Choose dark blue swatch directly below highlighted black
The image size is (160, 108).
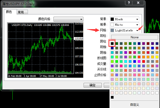(112, 48)
